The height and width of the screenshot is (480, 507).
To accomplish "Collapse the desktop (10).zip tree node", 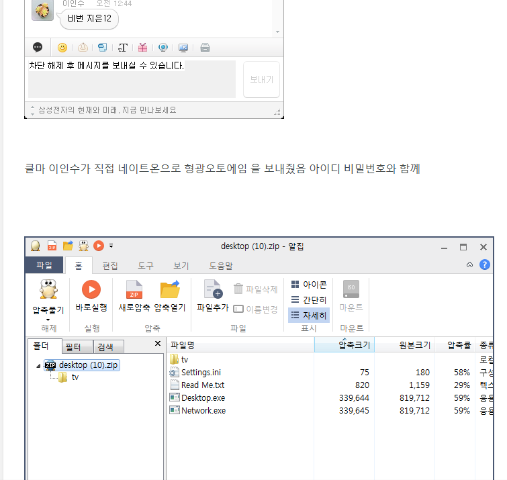I will pos(38,365).
